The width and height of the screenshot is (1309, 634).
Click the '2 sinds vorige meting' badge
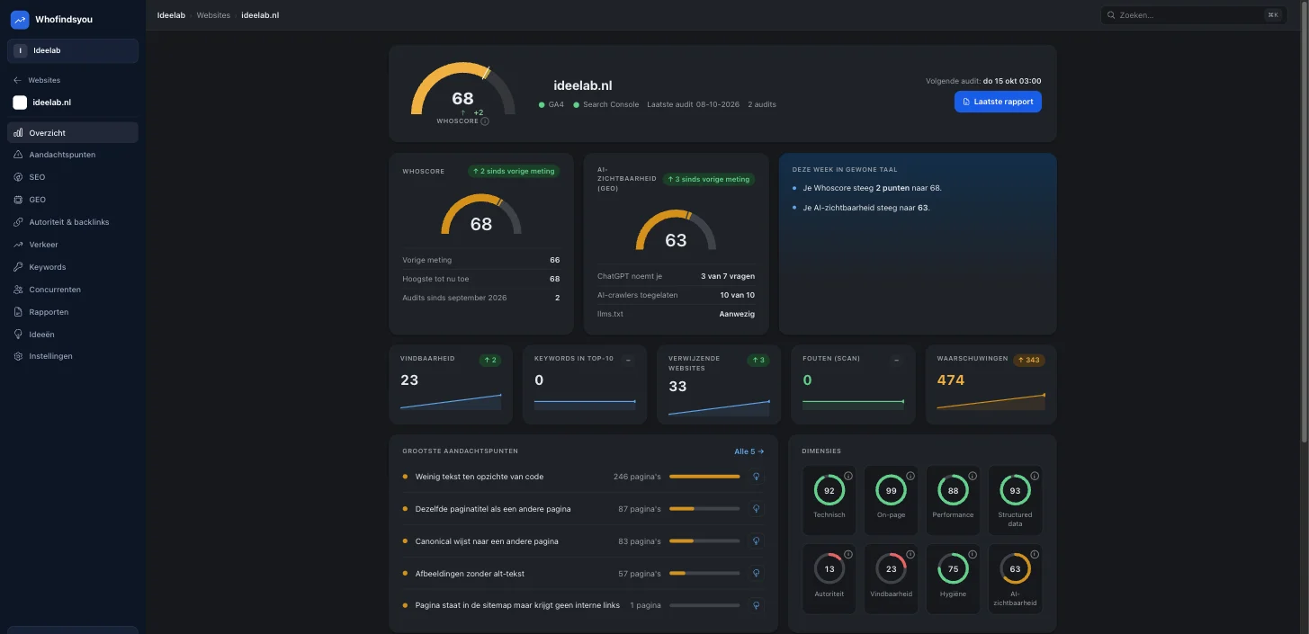click(514, 171)
